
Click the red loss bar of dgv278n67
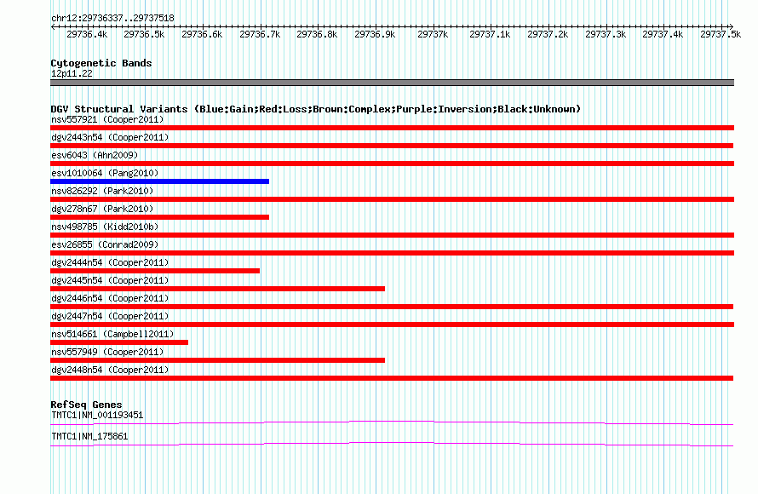pos(159,217)
